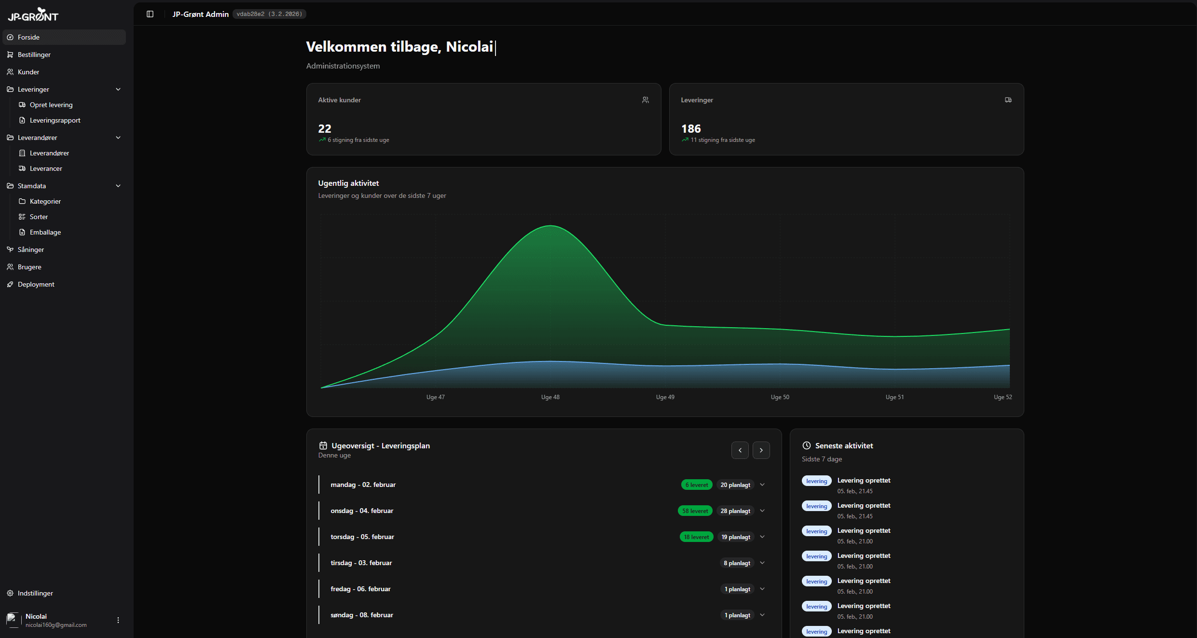Click the Deployment rocket icon
The height and width of the screenshot is (638, 1197).
10,284
